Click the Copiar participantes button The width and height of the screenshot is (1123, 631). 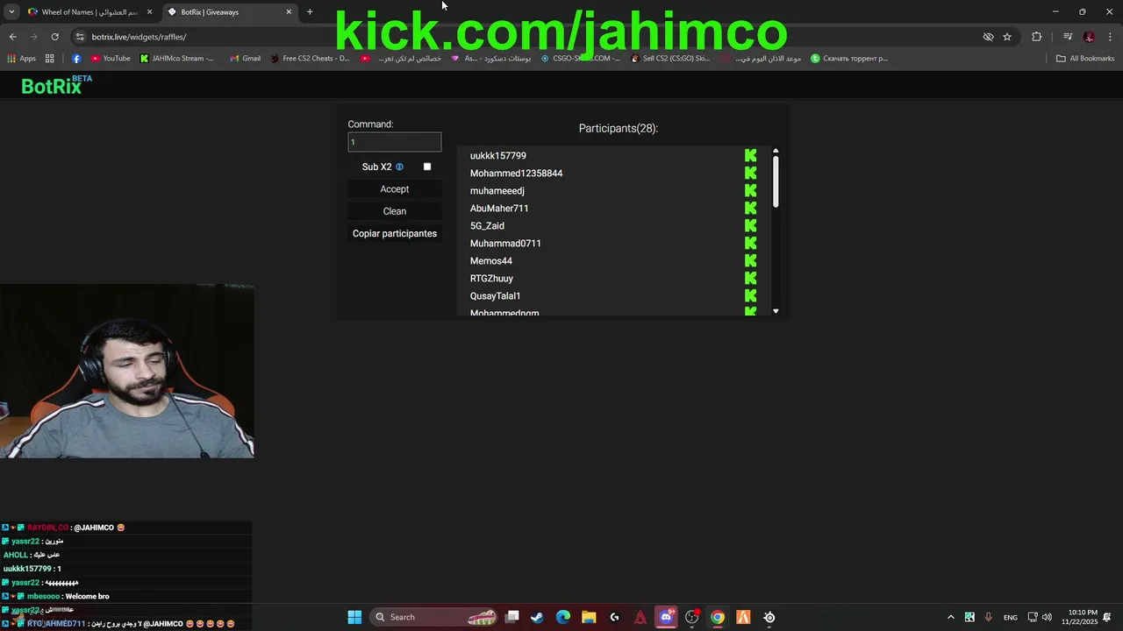click(395, 234)
